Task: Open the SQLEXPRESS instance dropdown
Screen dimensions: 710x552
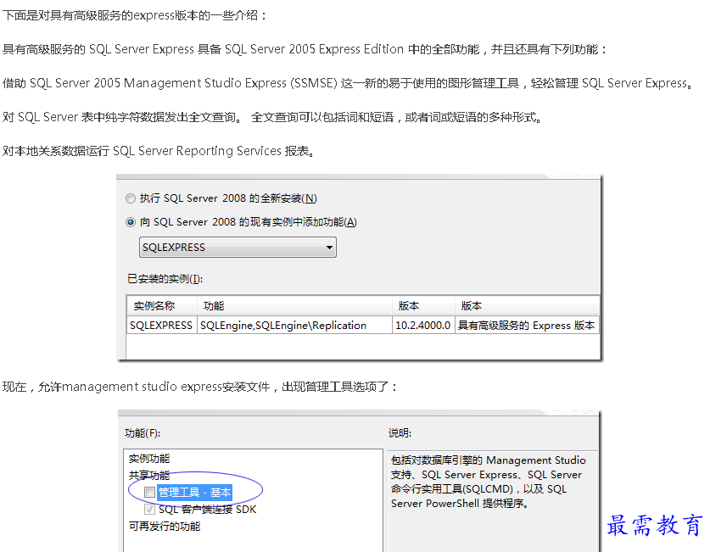Action: pyautogui.click(x=238, y=248)
